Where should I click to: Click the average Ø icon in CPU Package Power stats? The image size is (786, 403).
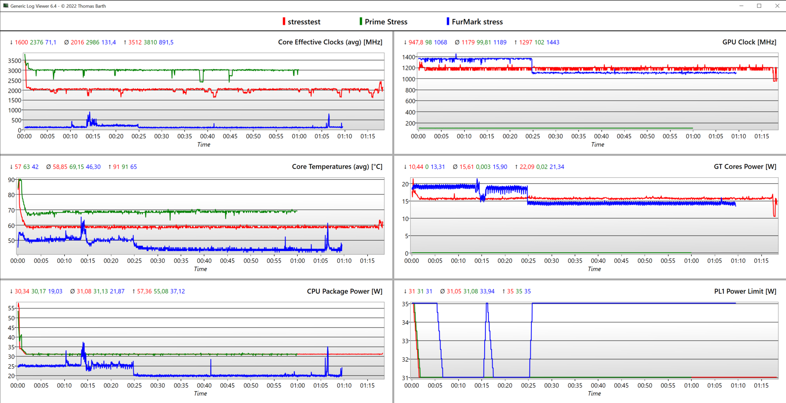72,291
